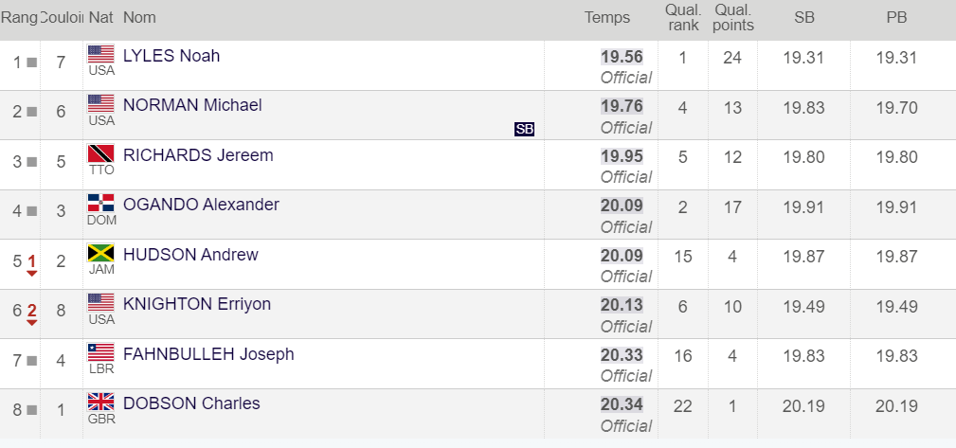Click the 19.56 time result for Lyles
This screenshot has height=448, width=956.
tap(622, 57)
